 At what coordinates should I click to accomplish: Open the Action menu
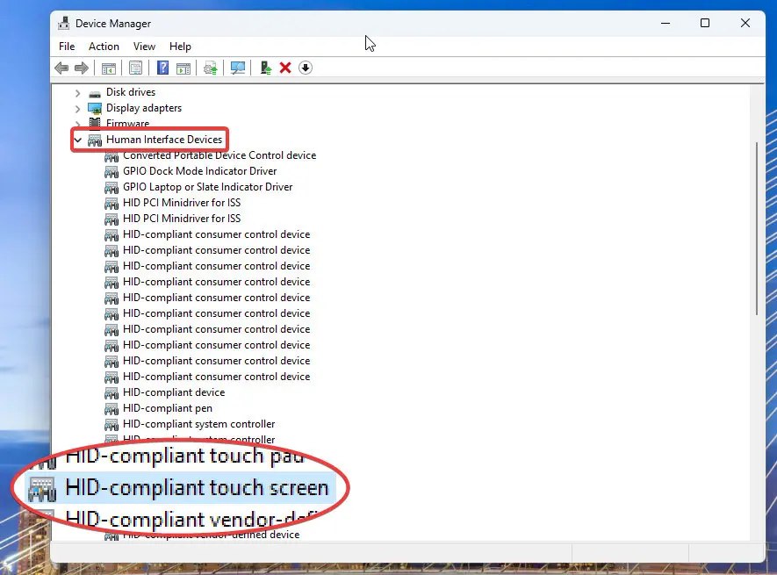click(x=104, y=47)
